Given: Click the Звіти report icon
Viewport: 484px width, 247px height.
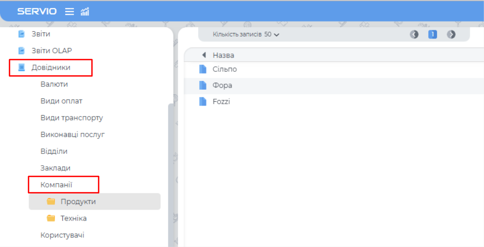Looking at the screenshot, I should pos(22,34).
